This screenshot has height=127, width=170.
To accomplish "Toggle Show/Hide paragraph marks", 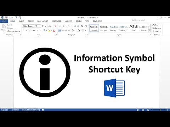I will pyautogui.click(x=86, y=26).
